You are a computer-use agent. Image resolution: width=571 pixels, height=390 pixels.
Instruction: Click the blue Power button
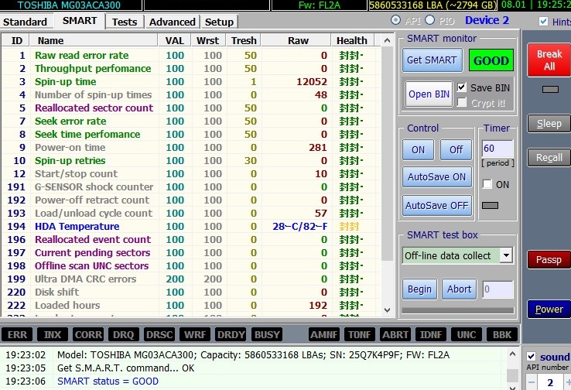click(x=549, y=310)
